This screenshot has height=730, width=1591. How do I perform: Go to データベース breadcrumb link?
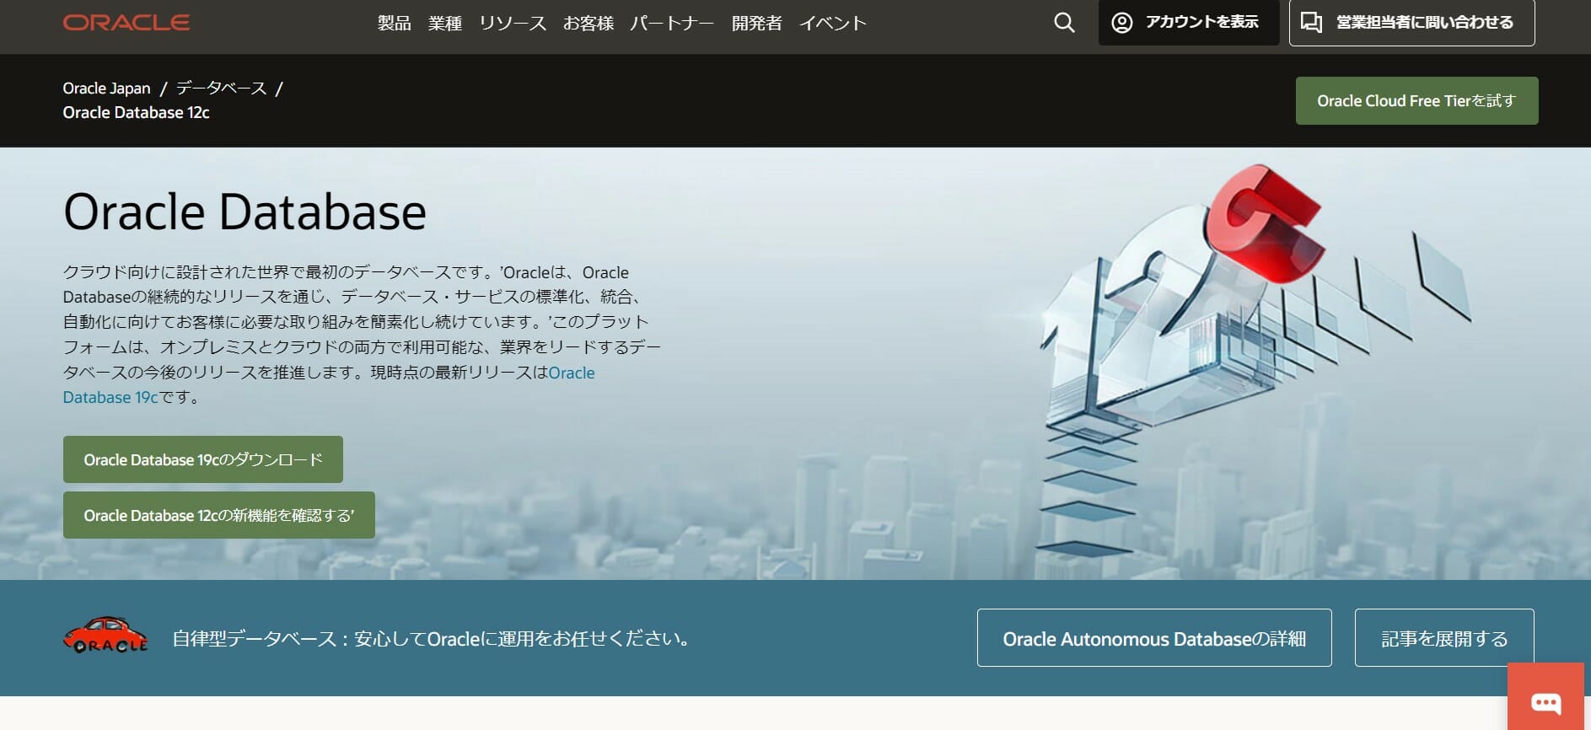[221, 88]
